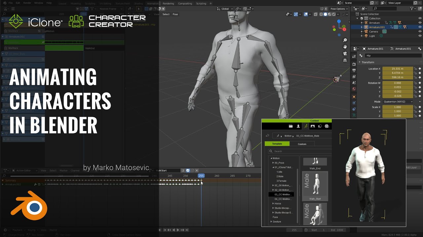Click the running-figure motion icon in Content panel

pyautogui.click(x=306, y=126)
